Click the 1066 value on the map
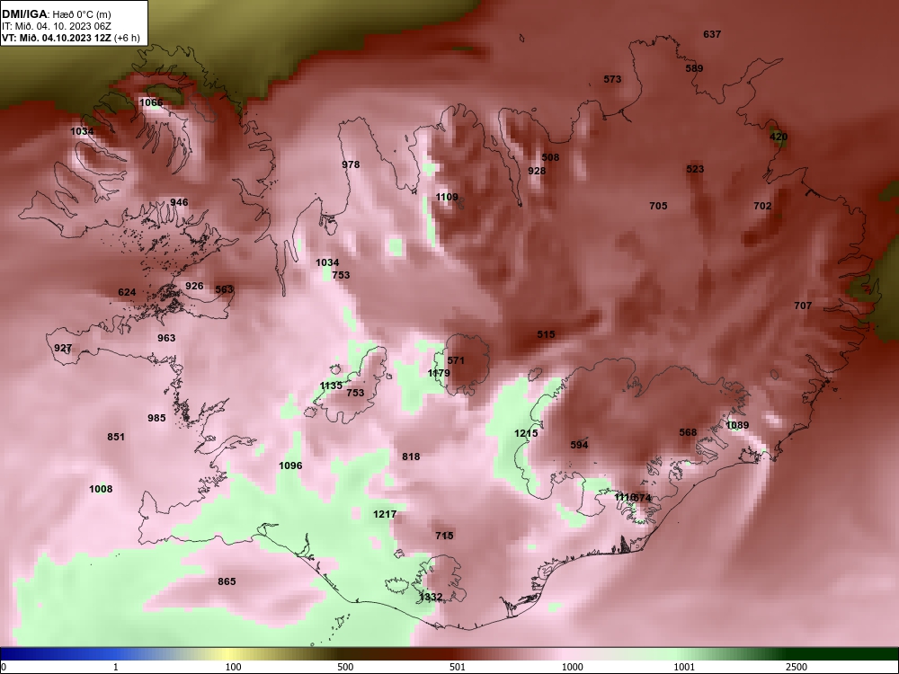 point(151,102)
